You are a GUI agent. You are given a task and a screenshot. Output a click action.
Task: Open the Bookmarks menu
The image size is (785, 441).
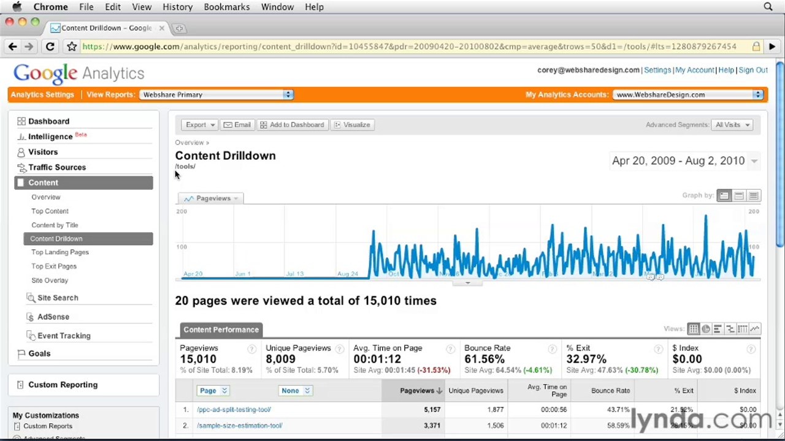tap(227, 7)
